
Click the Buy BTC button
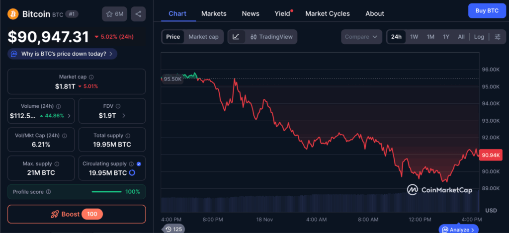(x=487, y=10)
